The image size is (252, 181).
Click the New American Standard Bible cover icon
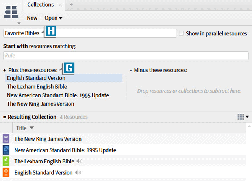point(6,150)
